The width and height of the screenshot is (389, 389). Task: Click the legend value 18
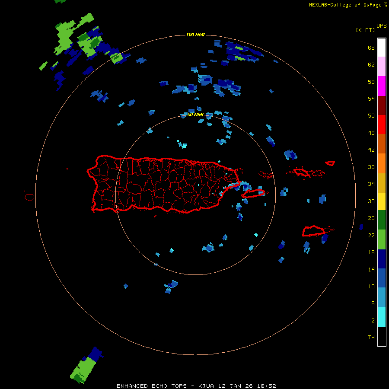371,252
